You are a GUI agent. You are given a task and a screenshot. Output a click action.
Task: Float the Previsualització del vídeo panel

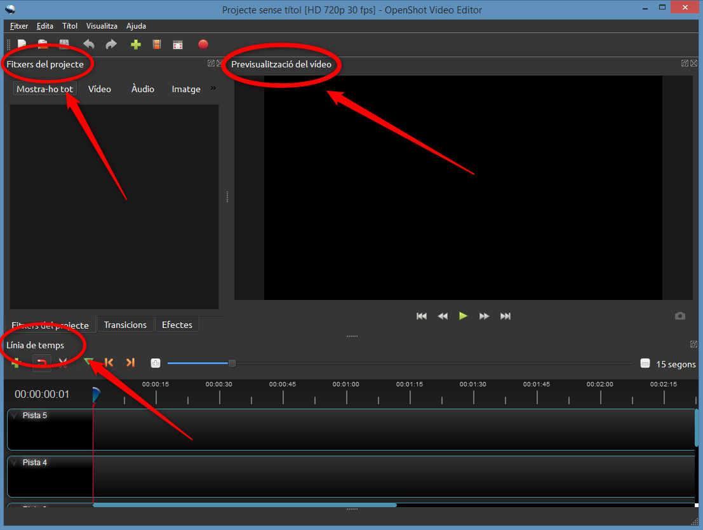click(x=685, y=64)
